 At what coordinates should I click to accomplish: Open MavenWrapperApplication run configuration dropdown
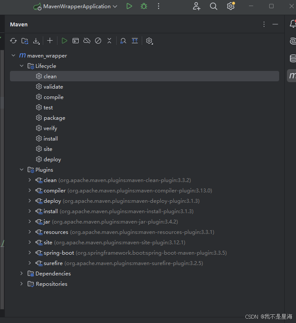point(75,6)
